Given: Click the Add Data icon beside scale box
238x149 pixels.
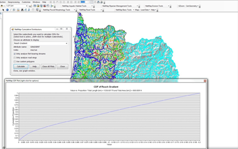Looking at the screenshot, I should tap(2, 6).
